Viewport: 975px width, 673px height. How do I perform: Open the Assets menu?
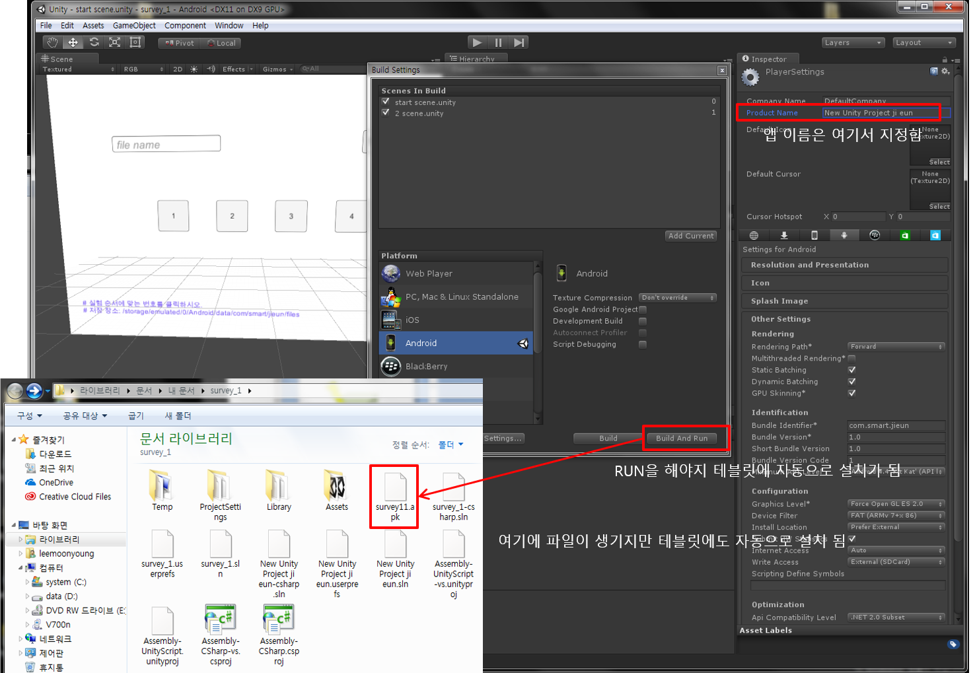93,25
